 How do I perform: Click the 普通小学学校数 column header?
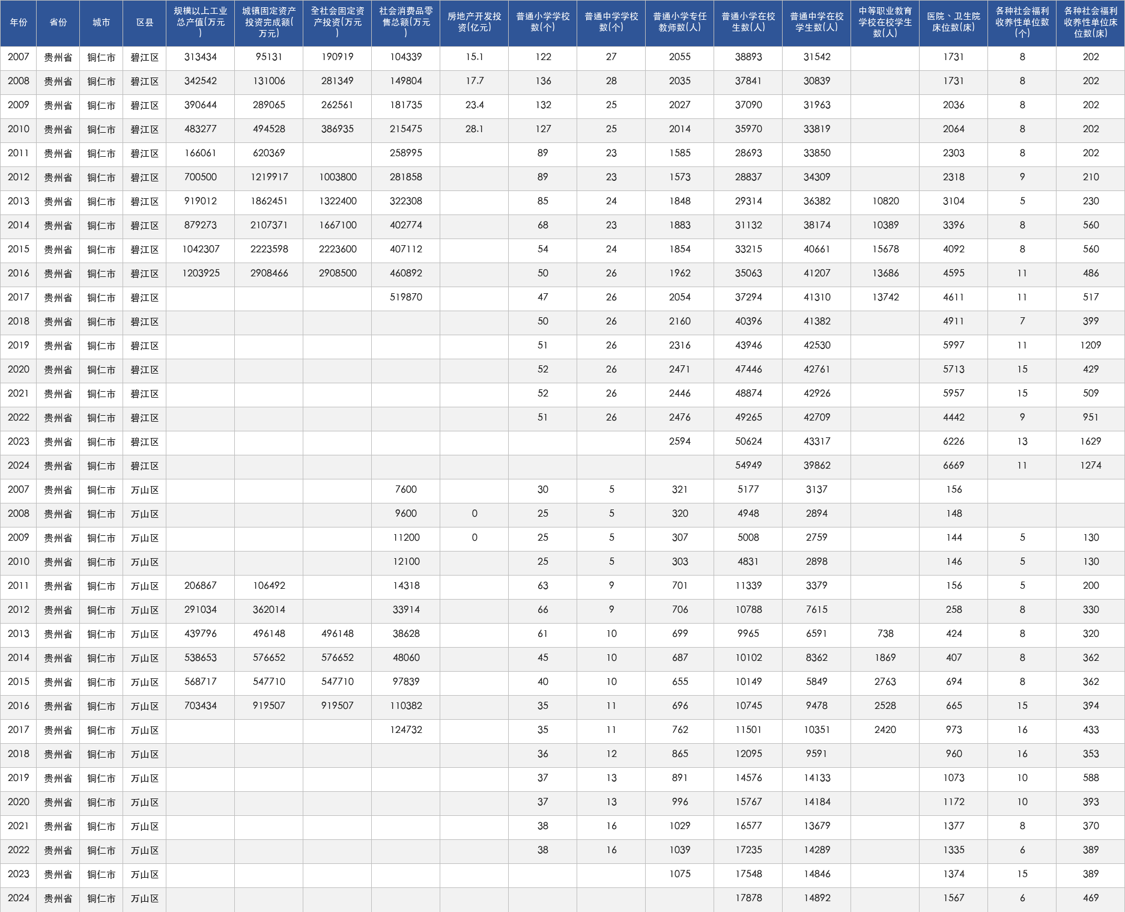click(543, 23)
